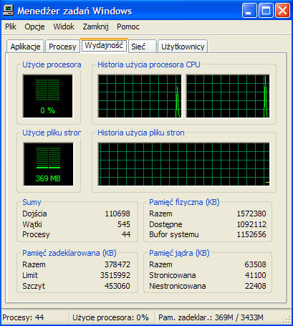This screenshot has height=326, width=293.
Task: Click the page file usage history graph
Action: click(x=184, y=164)
